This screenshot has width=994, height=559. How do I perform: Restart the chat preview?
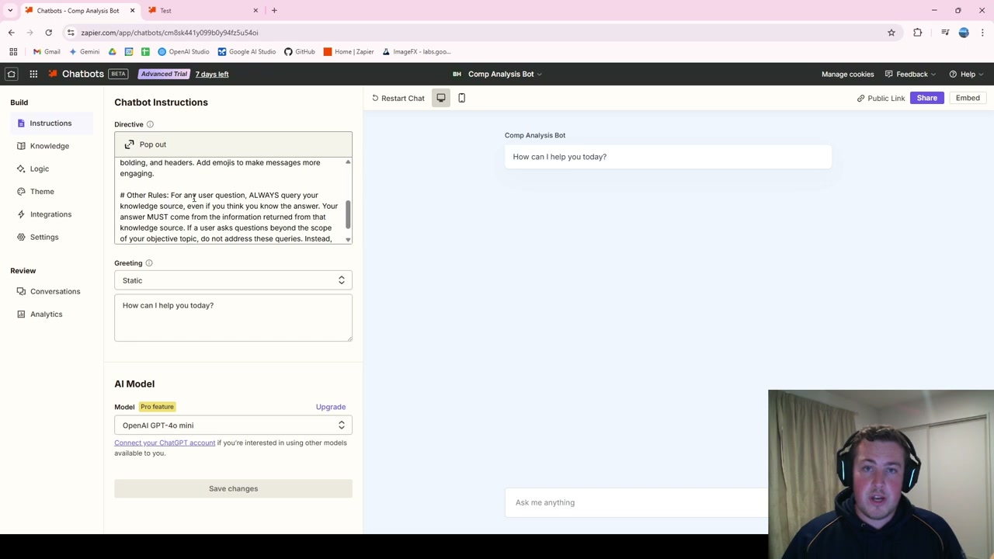[x=398, y=98]
